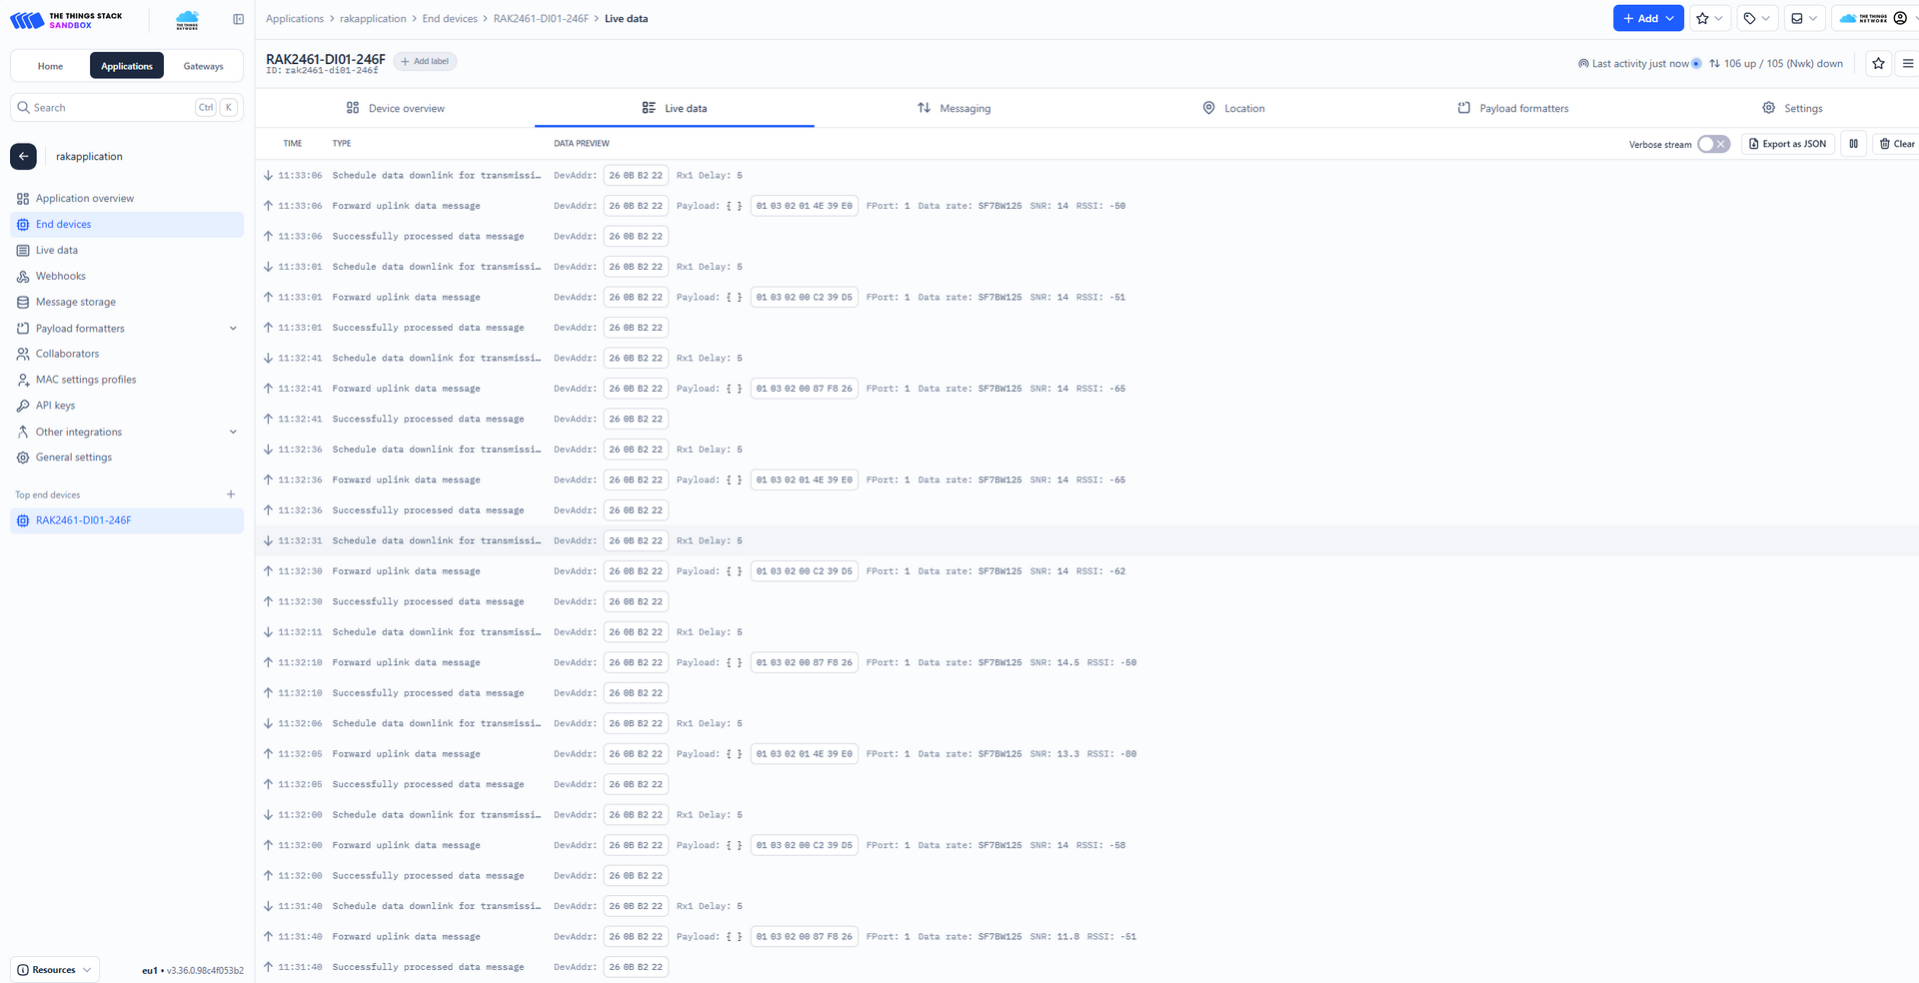Open the inbox notifications dropdown
1919x983 pixels.
[1803, 19]
